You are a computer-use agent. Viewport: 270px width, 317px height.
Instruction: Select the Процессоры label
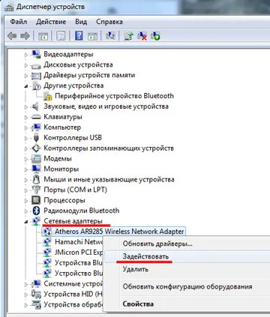point(64,200)
